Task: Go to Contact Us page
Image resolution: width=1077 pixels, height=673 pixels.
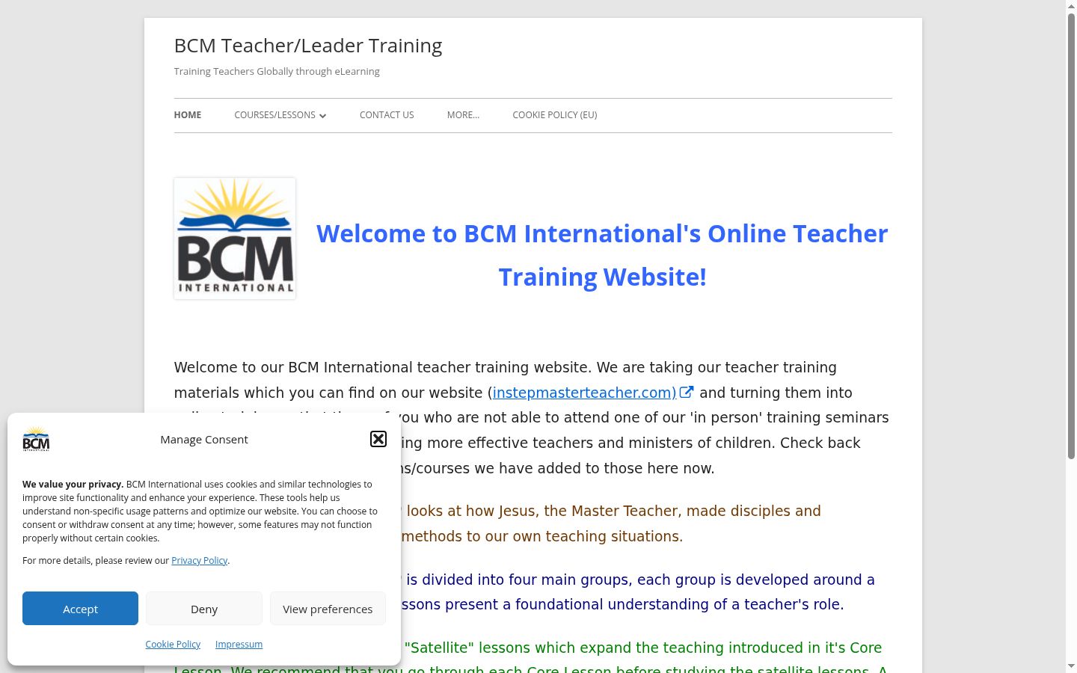Action: [x=387, y=115]
